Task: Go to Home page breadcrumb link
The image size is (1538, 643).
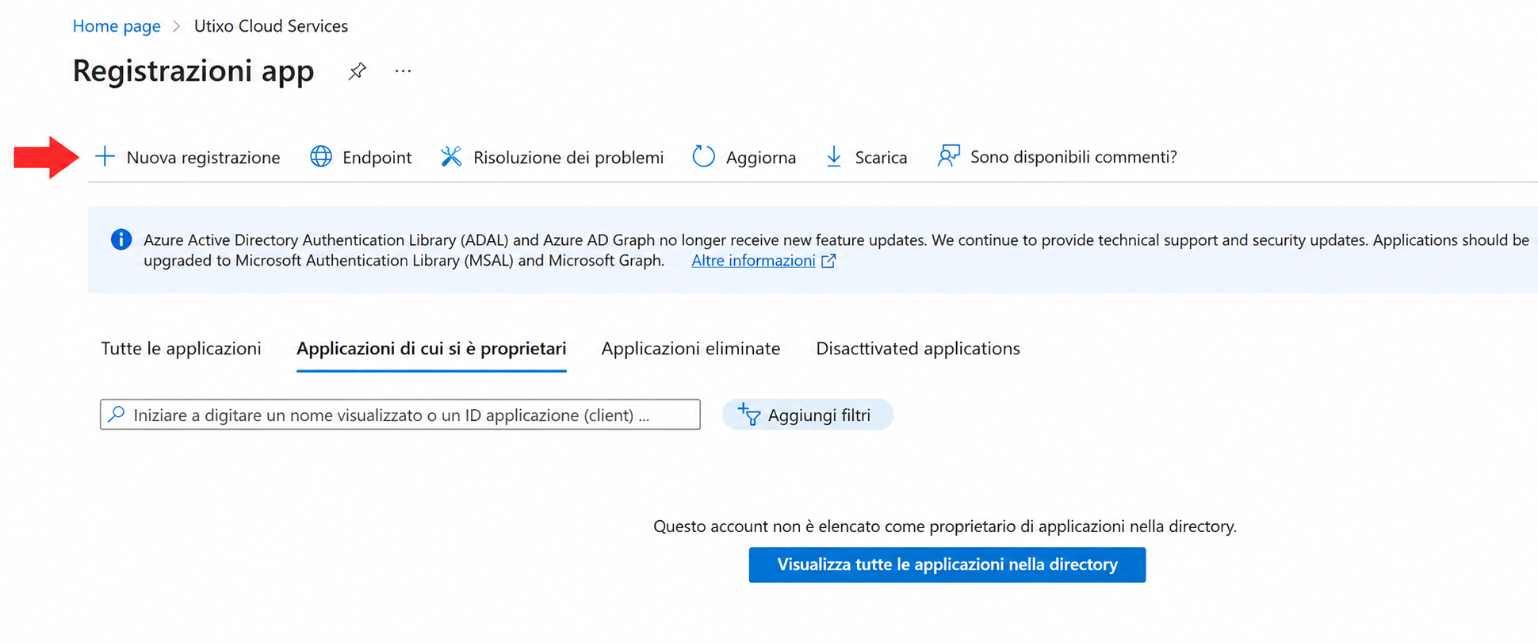Action: coord(117,26)
